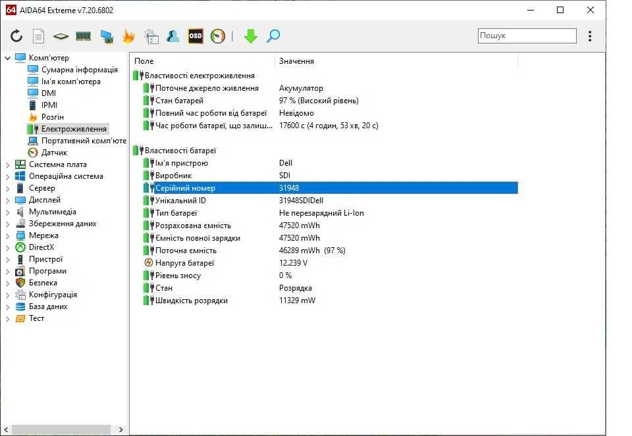Click the Значення column header
The image size is (632, 436).
[396, 61]
